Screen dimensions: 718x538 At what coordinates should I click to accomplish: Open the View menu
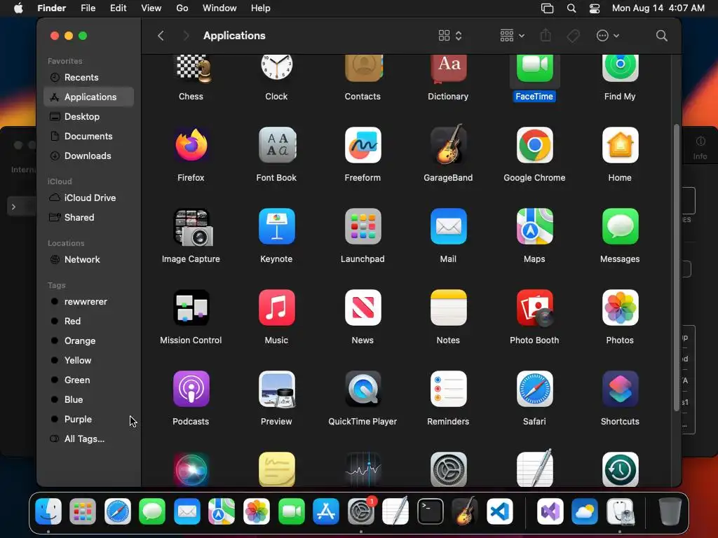pyautogui.click(x=151, y=8)
